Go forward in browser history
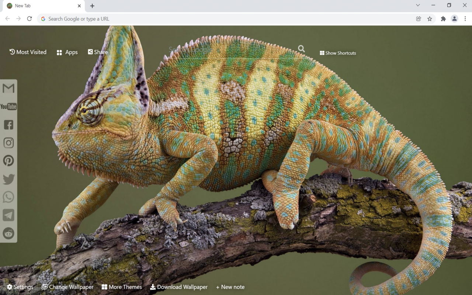The height and width of the screenshot is (295, 472). (x=18, y=19)
